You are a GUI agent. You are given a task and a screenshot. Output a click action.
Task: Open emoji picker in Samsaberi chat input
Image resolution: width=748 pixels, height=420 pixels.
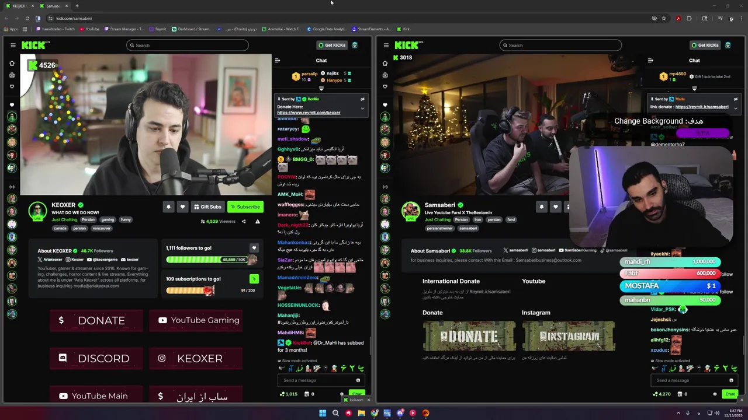point(731,380)
